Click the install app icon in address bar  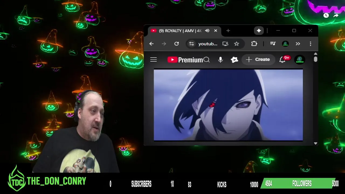click(225, 44)
